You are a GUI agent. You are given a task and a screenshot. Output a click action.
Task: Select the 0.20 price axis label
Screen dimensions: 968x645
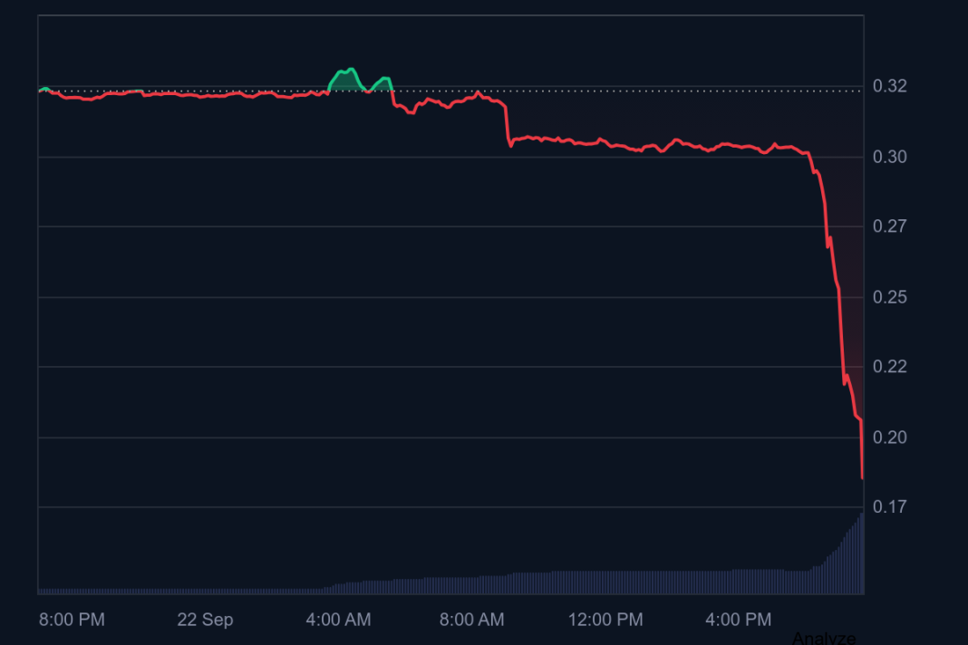[889, 438]
